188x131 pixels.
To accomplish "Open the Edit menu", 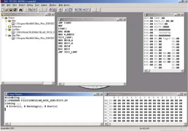I will 9,5.
